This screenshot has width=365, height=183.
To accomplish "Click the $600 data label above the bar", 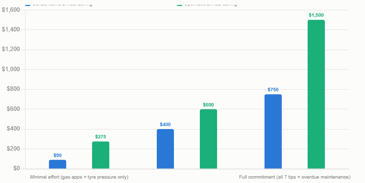I will tap(208, 105).
